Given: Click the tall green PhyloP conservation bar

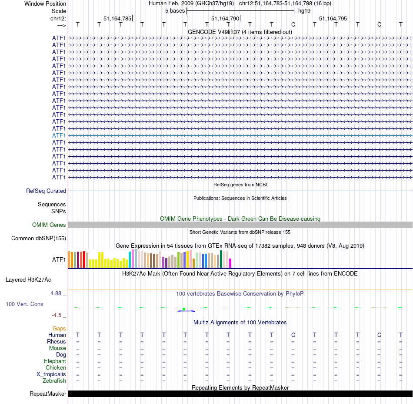Looking at the screenshot, I should pos(184,309).
